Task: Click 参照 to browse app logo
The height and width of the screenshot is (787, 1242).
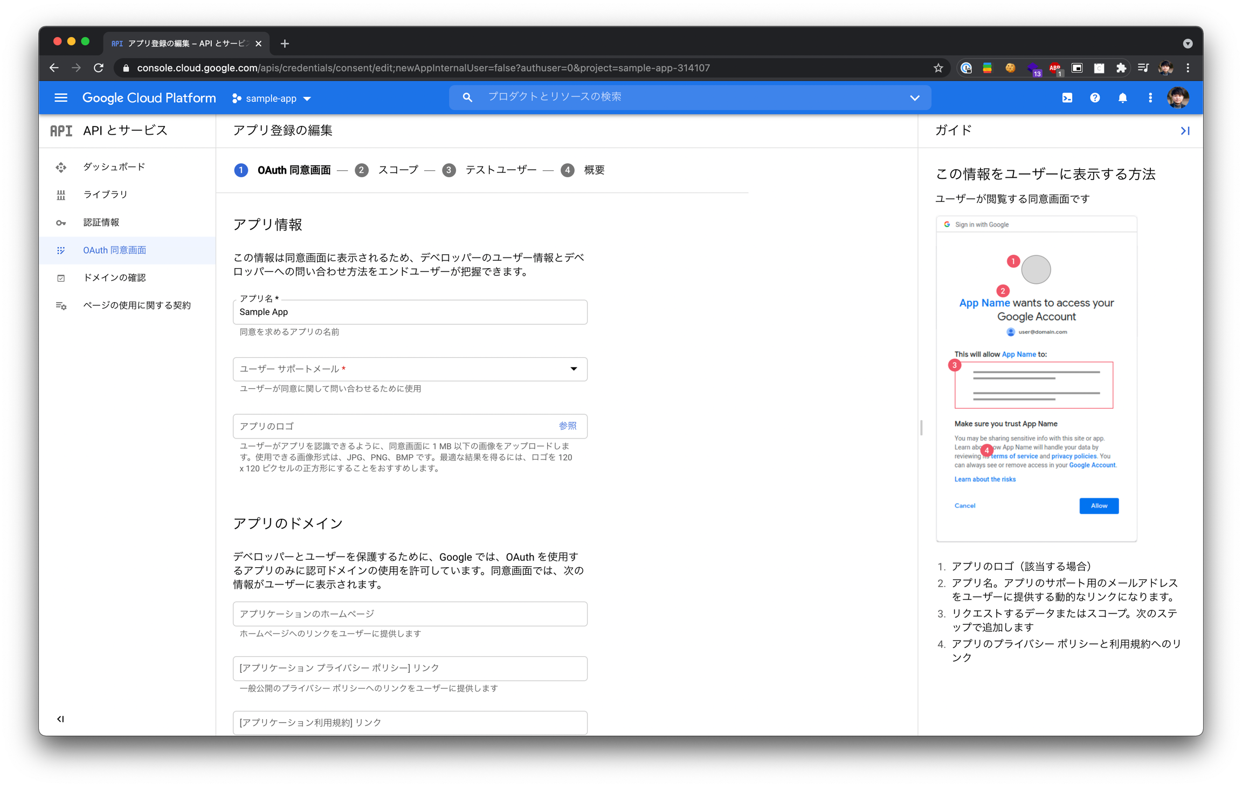Action: [x=567, y=426]
